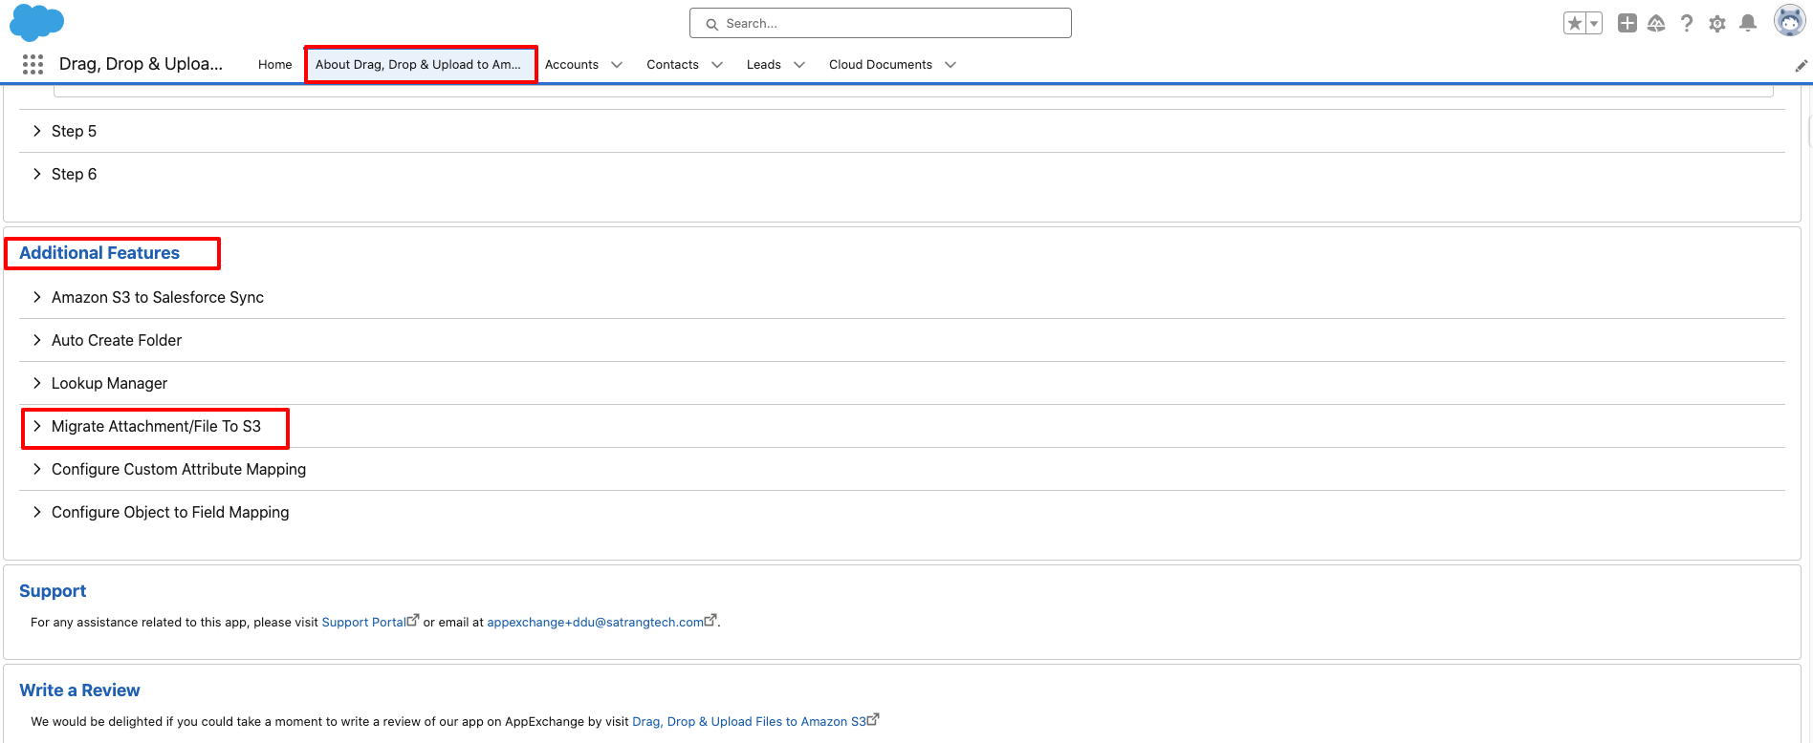Click the Drag, Drop & Uploa... app name
This screenshot has height=743, width=1813.
141,64
